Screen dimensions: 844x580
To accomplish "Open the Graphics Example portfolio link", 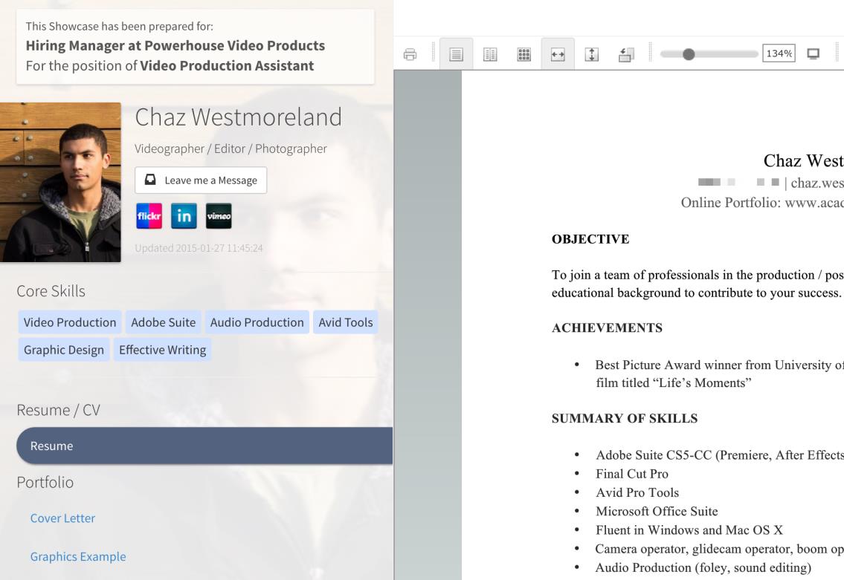I will click(x=78, y=556).
